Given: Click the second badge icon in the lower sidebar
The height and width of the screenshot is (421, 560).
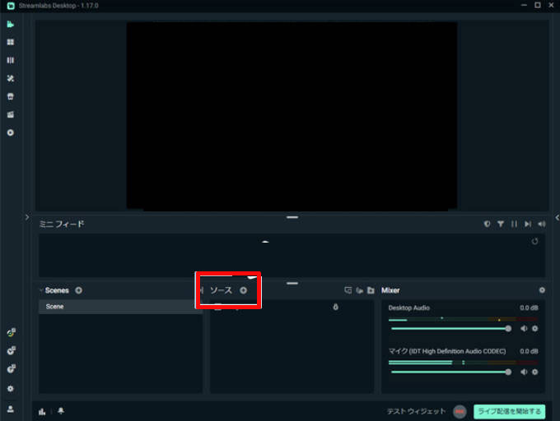Looking at the screenshot, I should [11, 350].
